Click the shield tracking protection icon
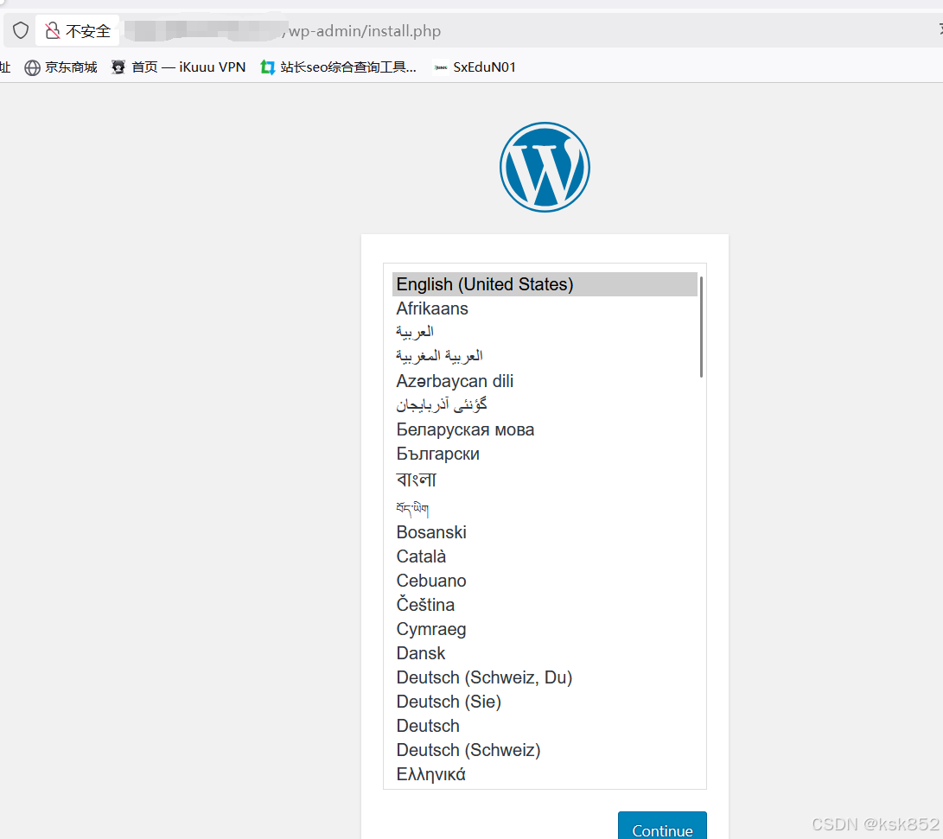Viewport: 943px width, 839px height. click(21, 30)
